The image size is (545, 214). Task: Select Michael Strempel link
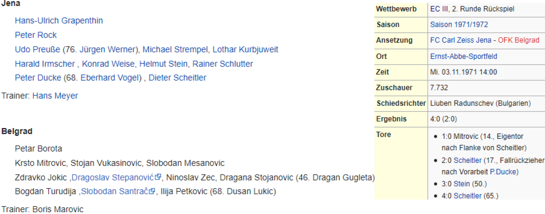point(175,49)
